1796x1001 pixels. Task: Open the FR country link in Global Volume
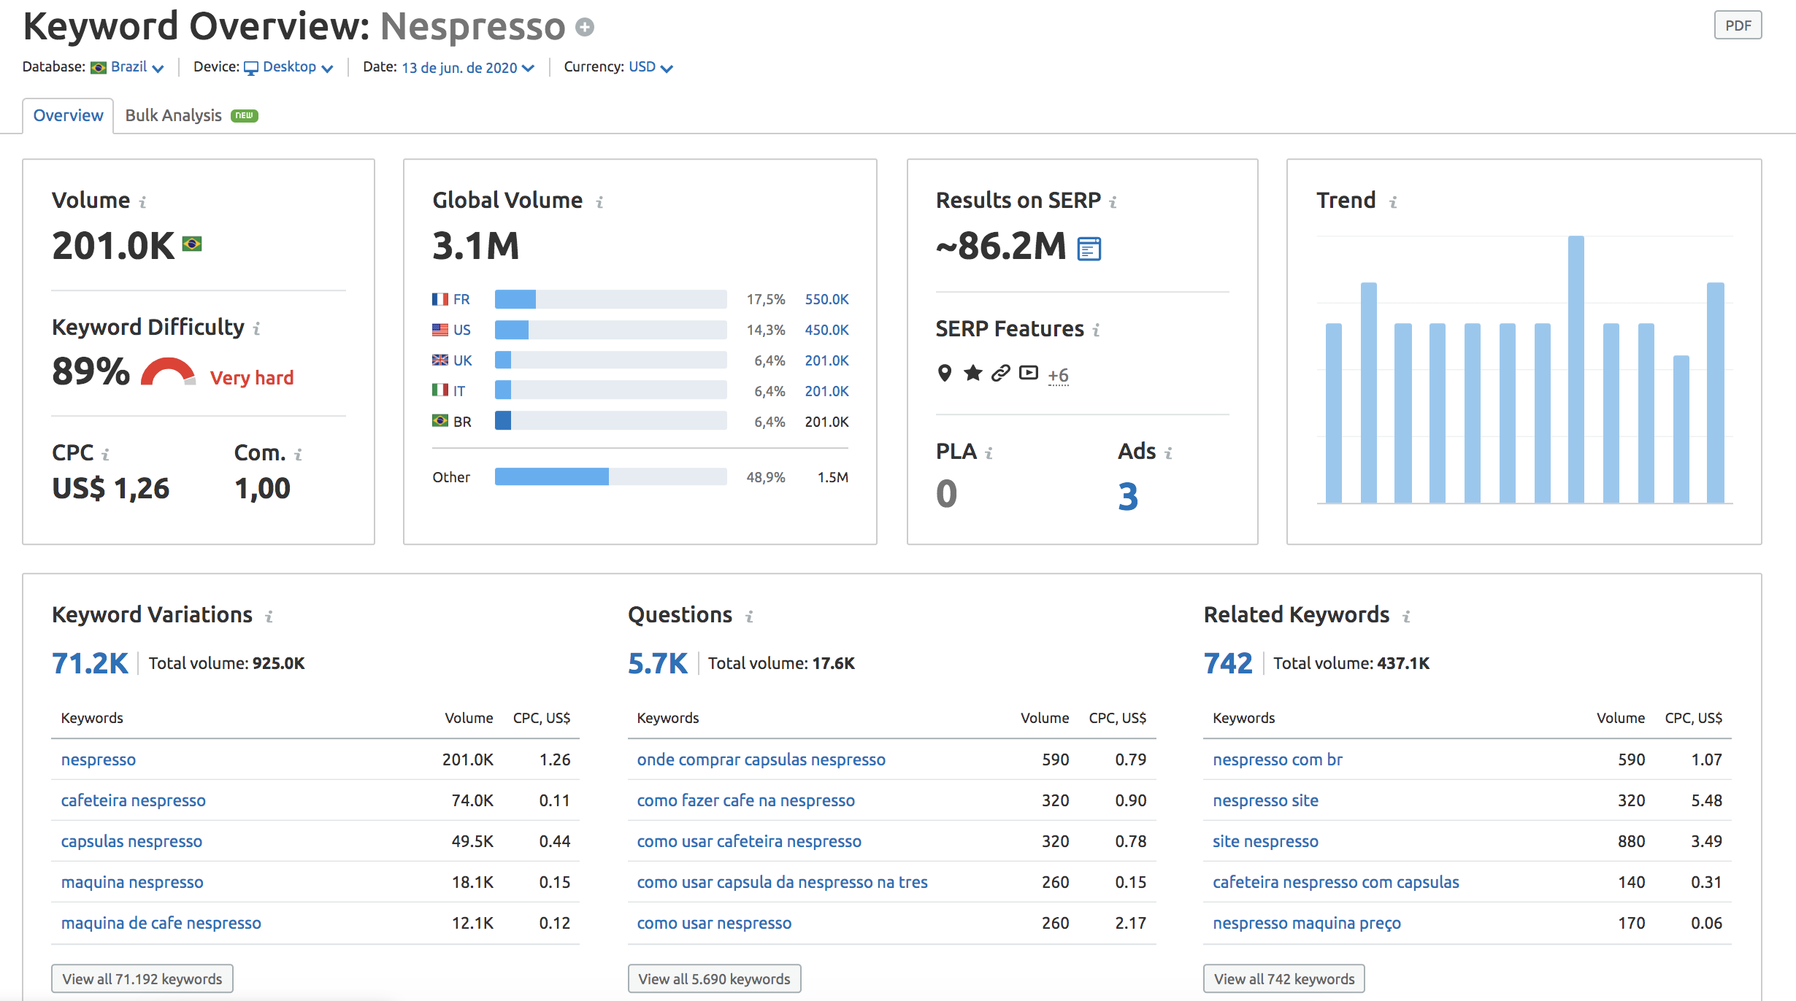tap(461, 299)
